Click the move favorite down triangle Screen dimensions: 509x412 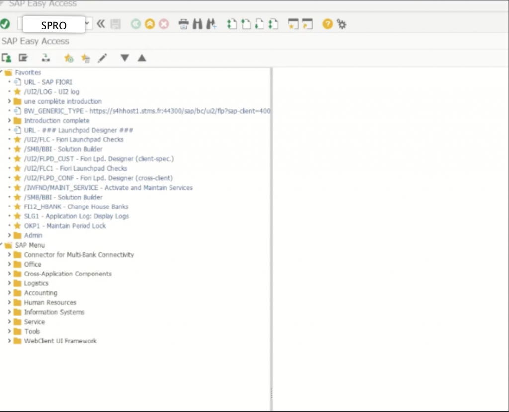pos(125,58)
